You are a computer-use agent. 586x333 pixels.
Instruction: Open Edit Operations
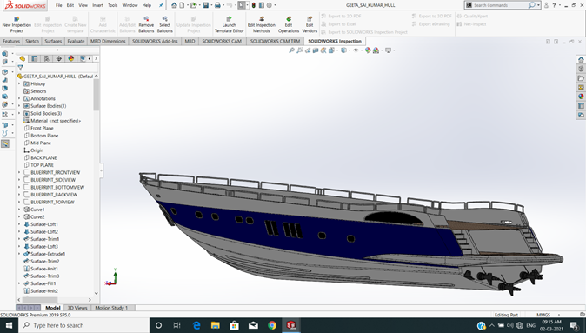[x=289, y=24]
